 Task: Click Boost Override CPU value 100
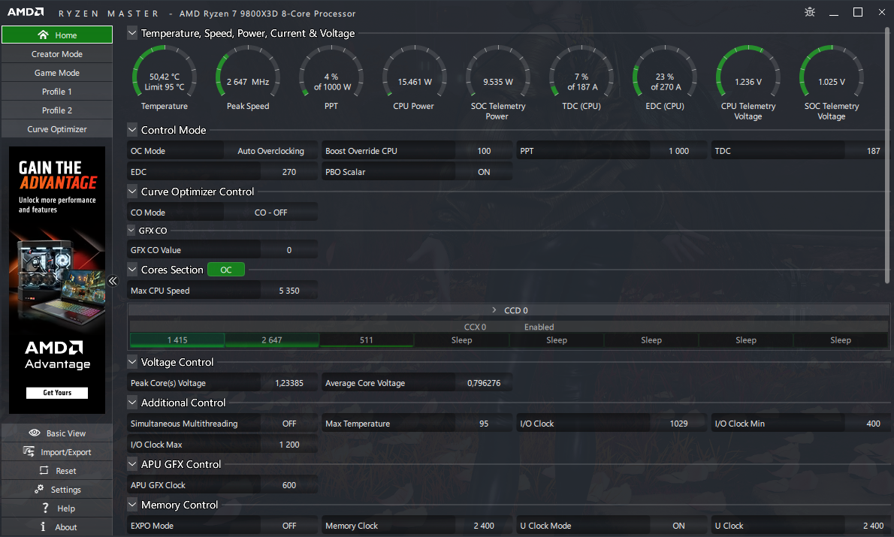484,150
